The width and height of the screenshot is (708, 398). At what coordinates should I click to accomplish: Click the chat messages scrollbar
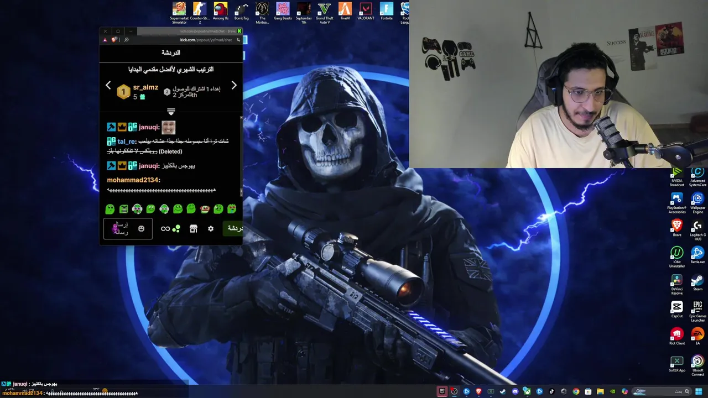(241, 156)
